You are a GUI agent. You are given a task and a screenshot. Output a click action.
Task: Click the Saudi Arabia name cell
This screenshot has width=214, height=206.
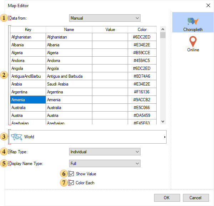point(69,84)
